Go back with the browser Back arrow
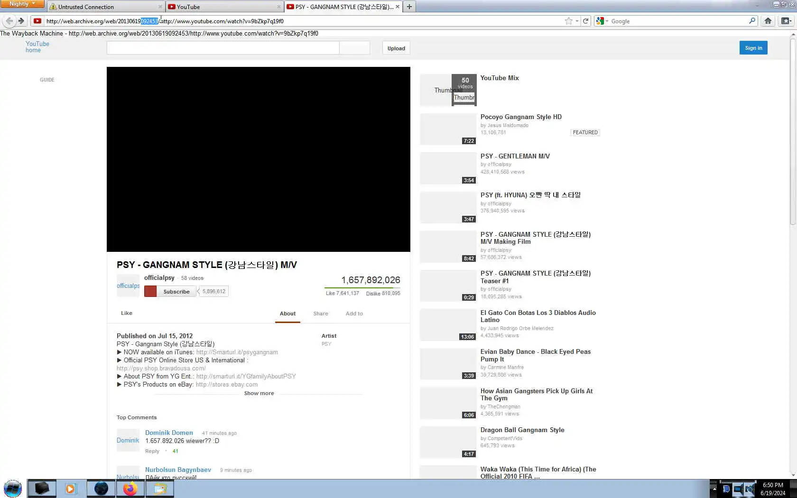 point(9,21)
